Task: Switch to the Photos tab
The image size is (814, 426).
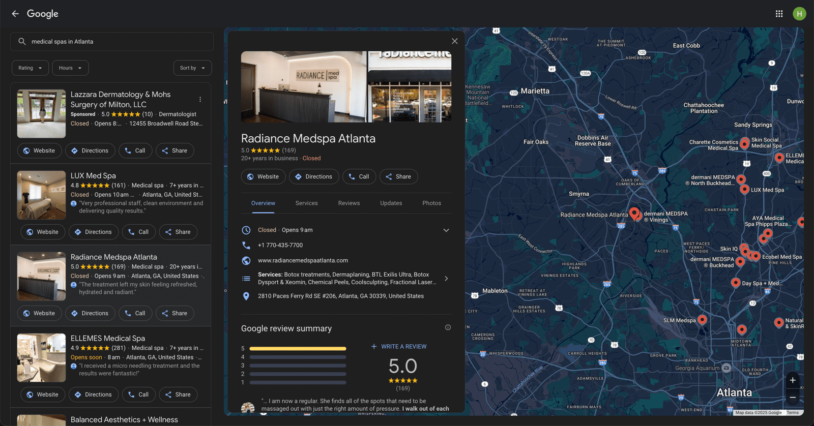Action: point(431,203)
